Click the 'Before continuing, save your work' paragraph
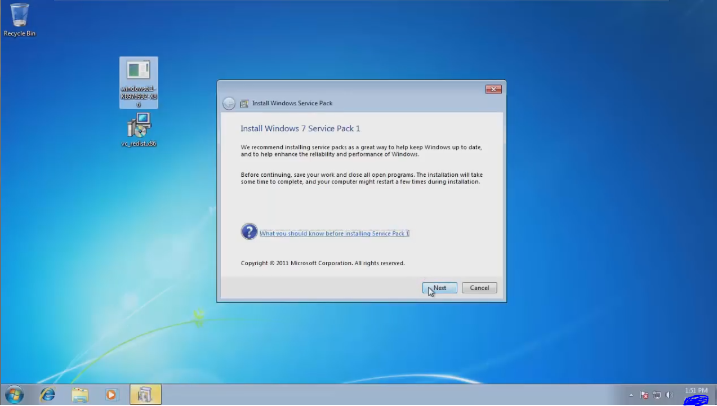Image resolution: width=717 pixels, height=406 pixels. coord(362,179)
